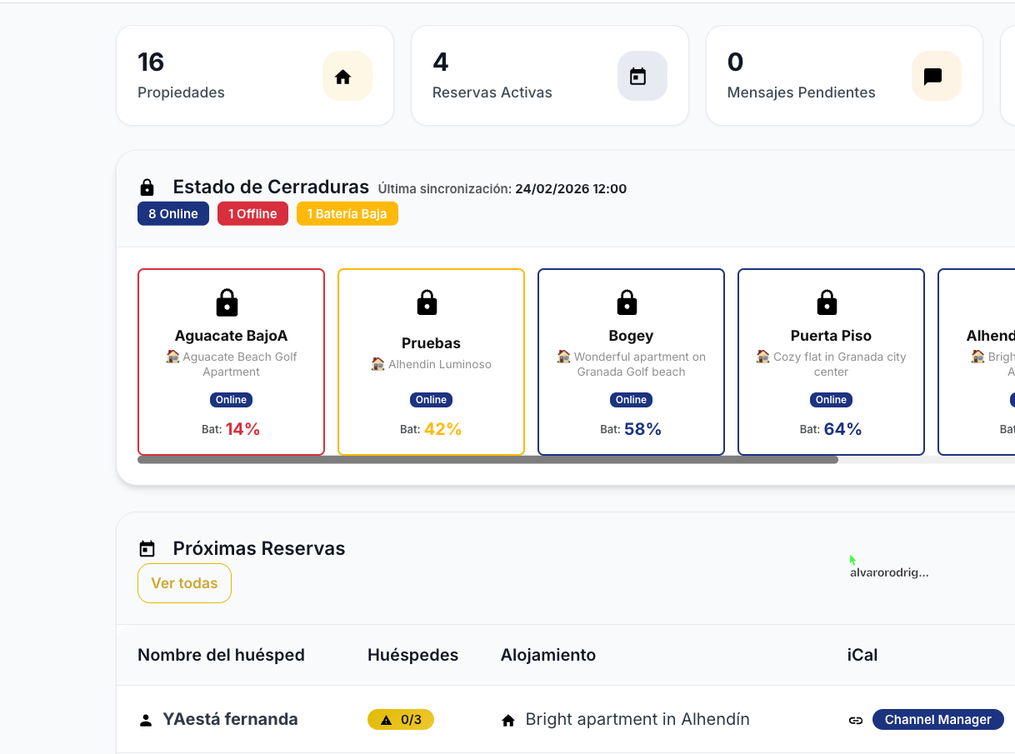Click the Estado de Cerraduras lock icon
Viewport: 1015px width, 754px height.
pyautogui.click(x=147, y=187)
